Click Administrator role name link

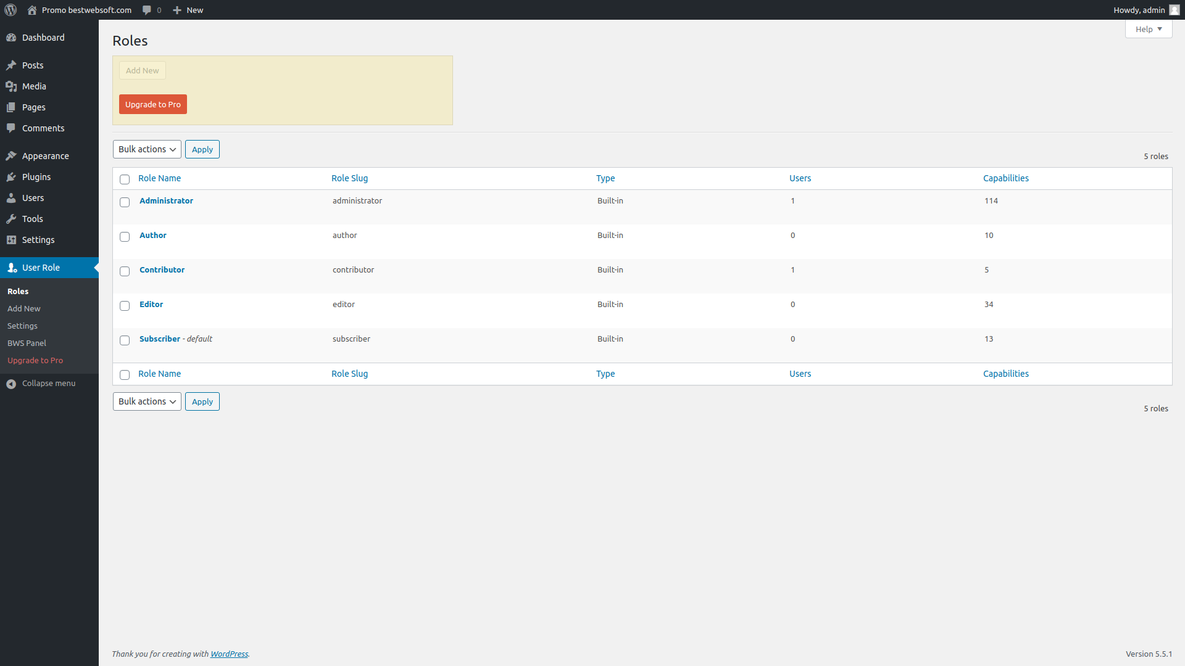click(x=166, y=200)
